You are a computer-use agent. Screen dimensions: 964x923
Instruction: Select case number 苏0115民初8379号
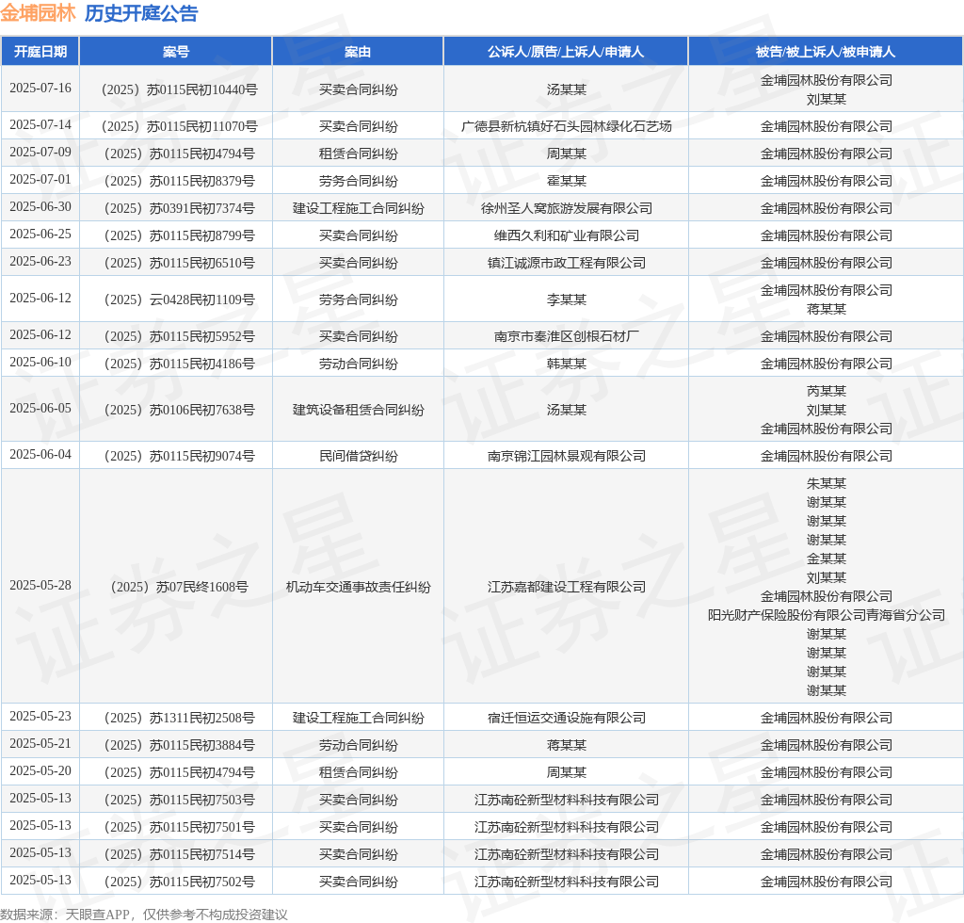[x=180, y=182]
